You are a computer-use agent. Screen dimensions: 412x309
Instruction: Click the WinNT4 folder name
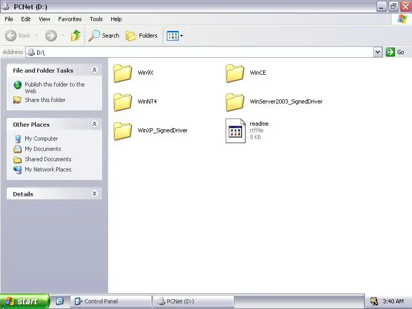(147, 101)
